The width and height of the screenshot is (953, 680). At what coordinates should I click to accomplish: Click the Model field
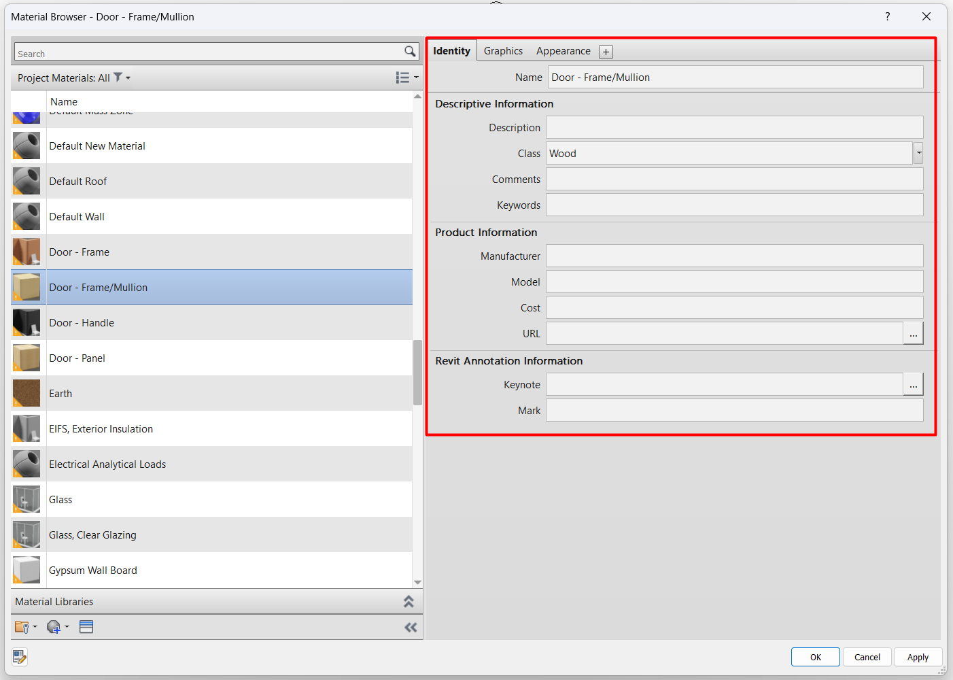pyautogui.click(x=735, y=282)
